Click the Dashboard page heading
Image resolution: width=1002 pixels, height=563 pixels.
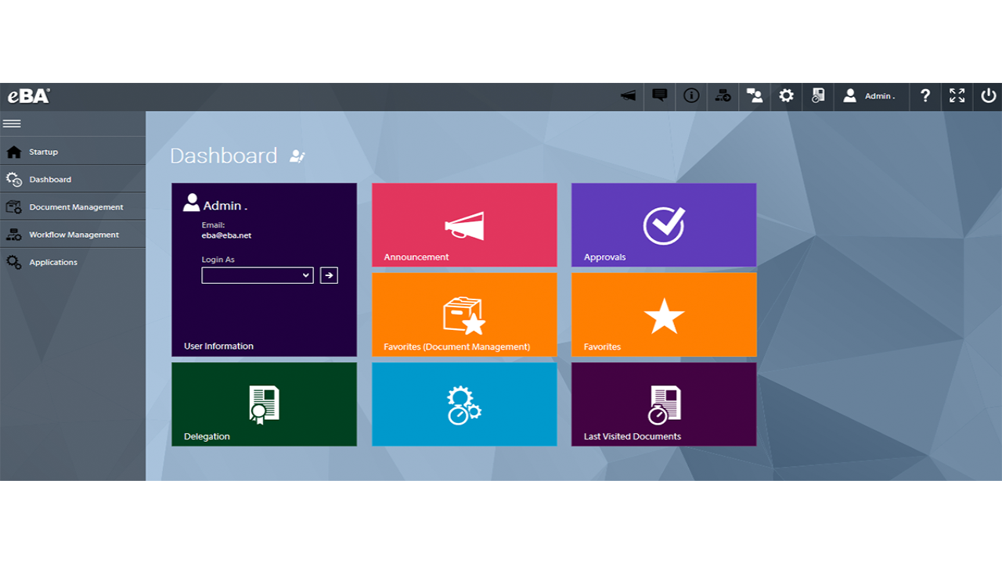click(223, 156)
